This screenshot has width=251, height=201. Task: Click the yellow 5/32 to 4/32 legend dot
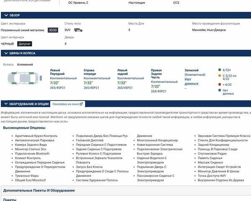click(x=220, y=76)
